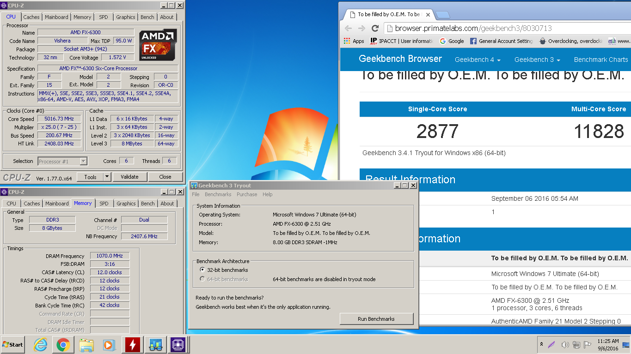Click the purple feather tray icon
Viewport: 631px width, 354px height.
pyautogui.click(x=552, y=345)
